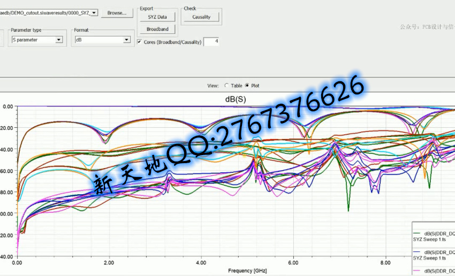Run the Causality check
The height and width of the screenshot is (276, 455).
(x=201, y=17)
